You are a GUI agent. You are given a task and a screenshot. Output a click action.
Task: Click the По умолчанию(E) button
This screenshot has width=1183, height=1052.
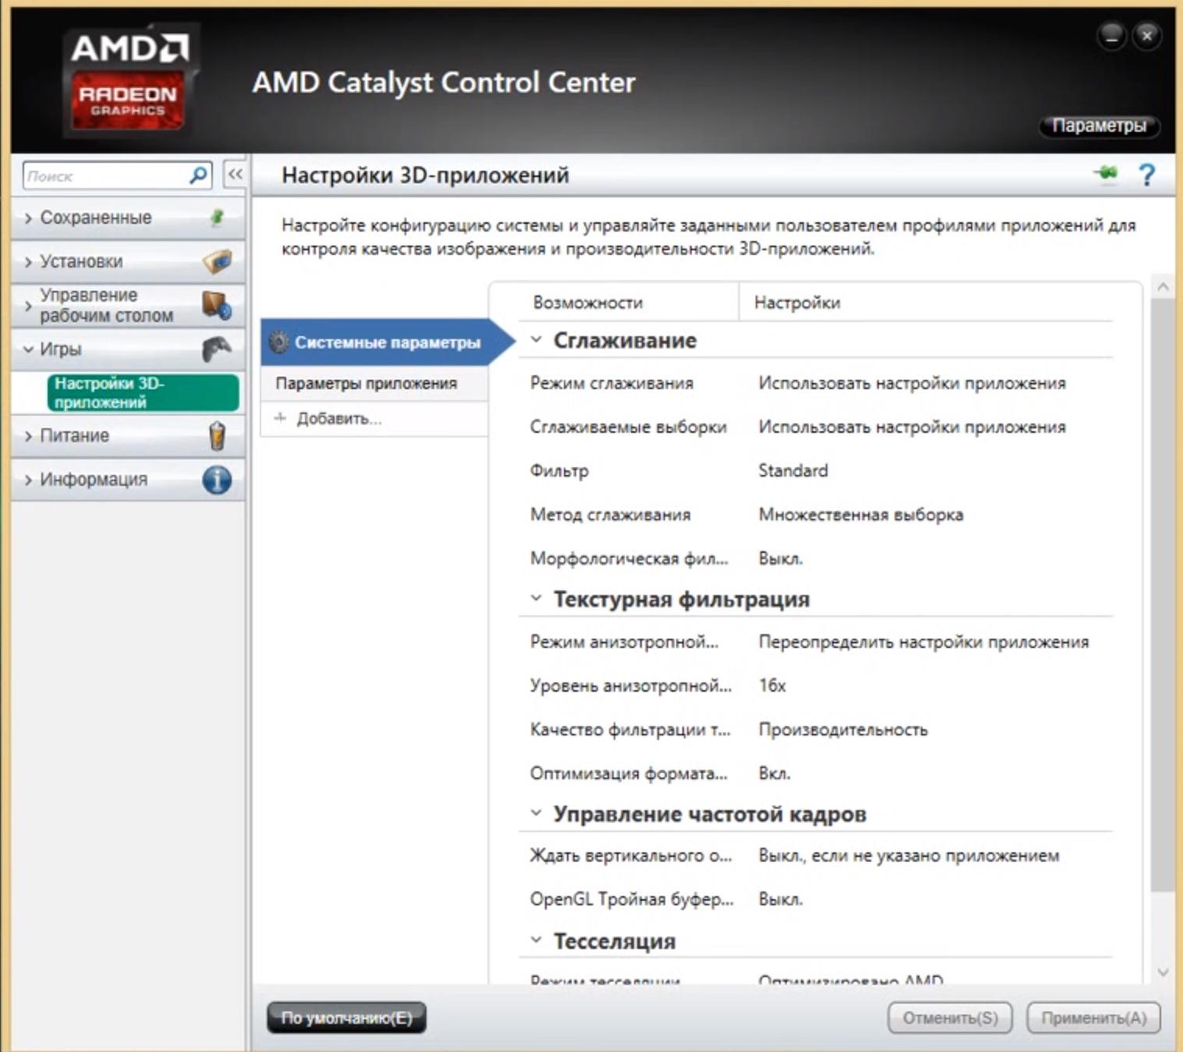click(346, 1018)
